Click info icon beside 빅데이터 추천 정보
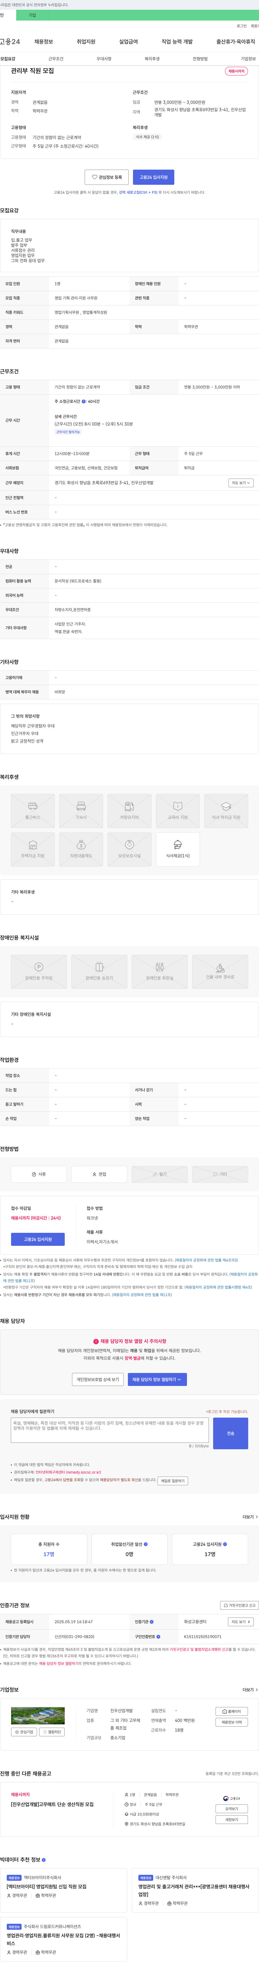Viewport: 259px width, 1986px height. [x=44, y=1860]
